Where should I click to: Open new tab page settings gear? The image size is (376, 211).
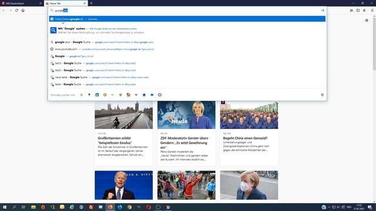pyautogui.click(x=367, y=21)
